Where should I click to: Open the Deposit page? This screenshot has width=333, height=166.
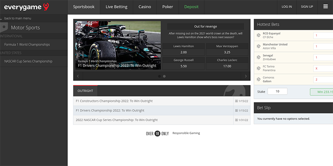(191, 7)
